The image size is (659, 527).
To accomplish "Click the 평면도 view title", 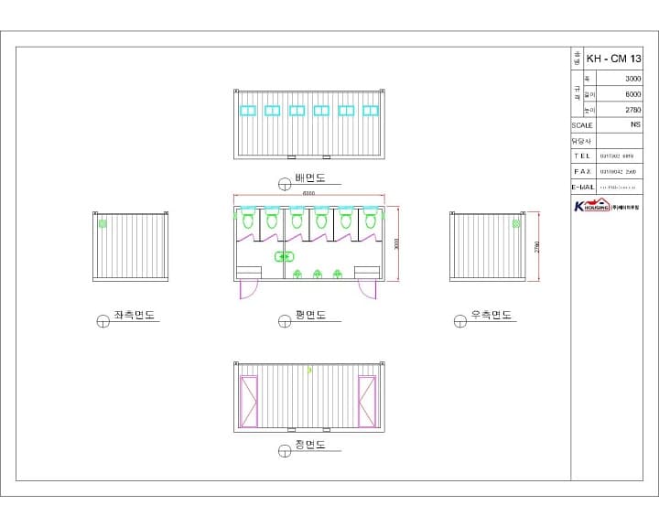I will (310, 315).
